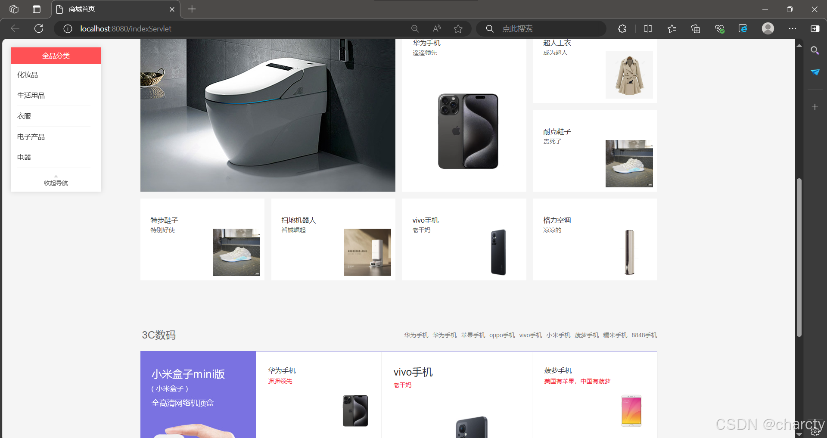827x438 pixels.
Task: Open 耐克鞋子 shoe image
Action: [629, 164]
